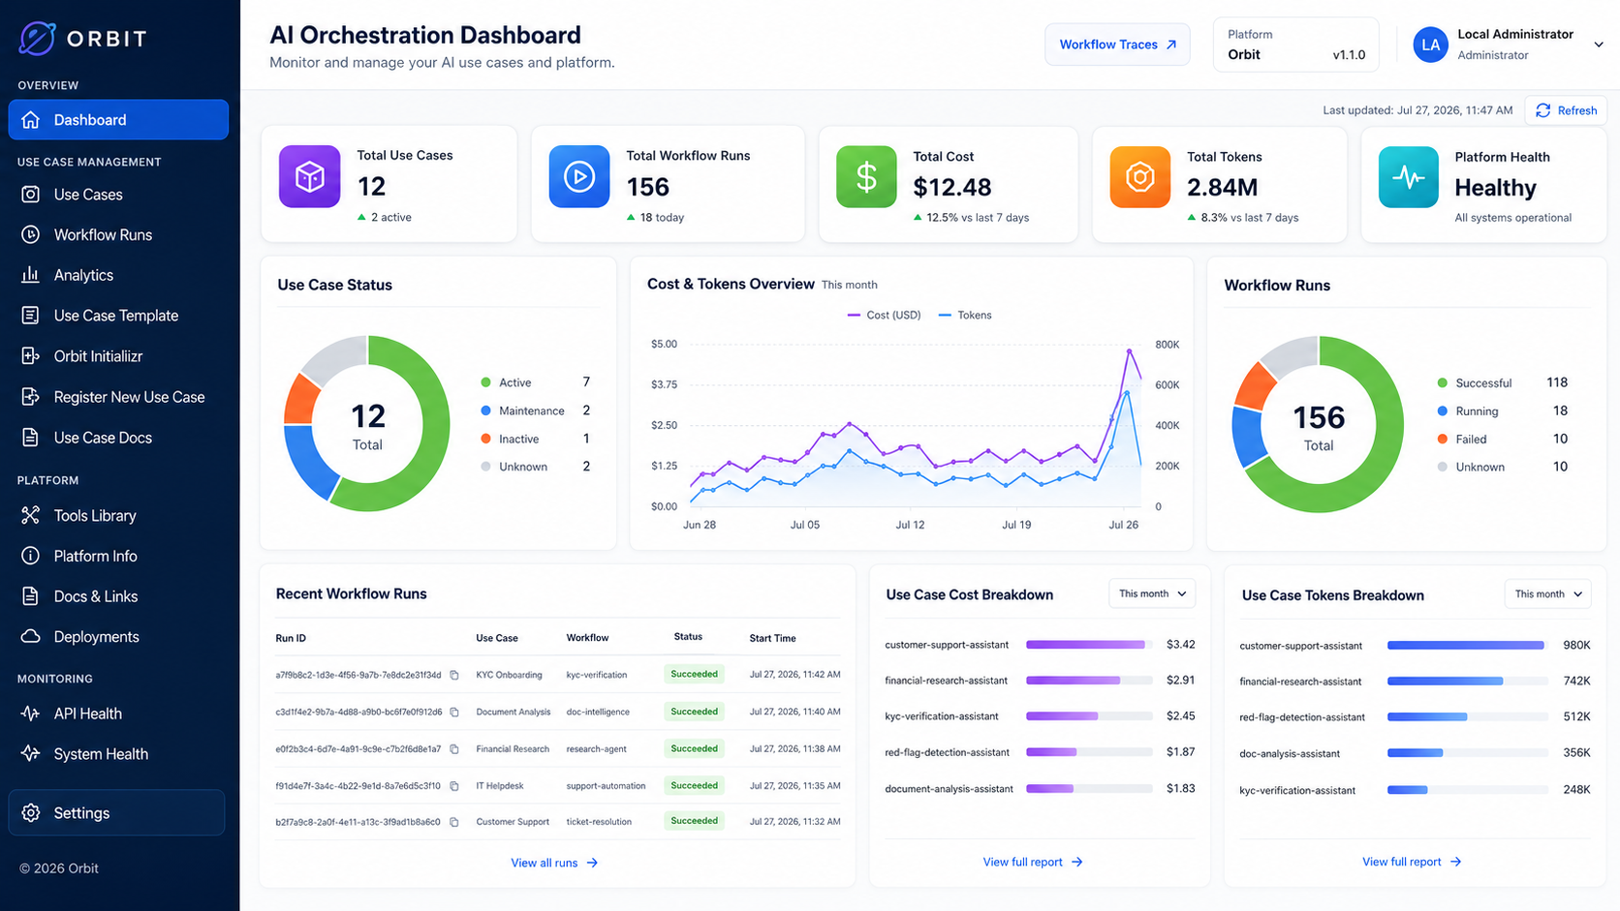The height and width of the screenshot is (911, 1620).
Task: Open Cost Breakdown 'This month' dropdown
Action: click(1152, 593)
